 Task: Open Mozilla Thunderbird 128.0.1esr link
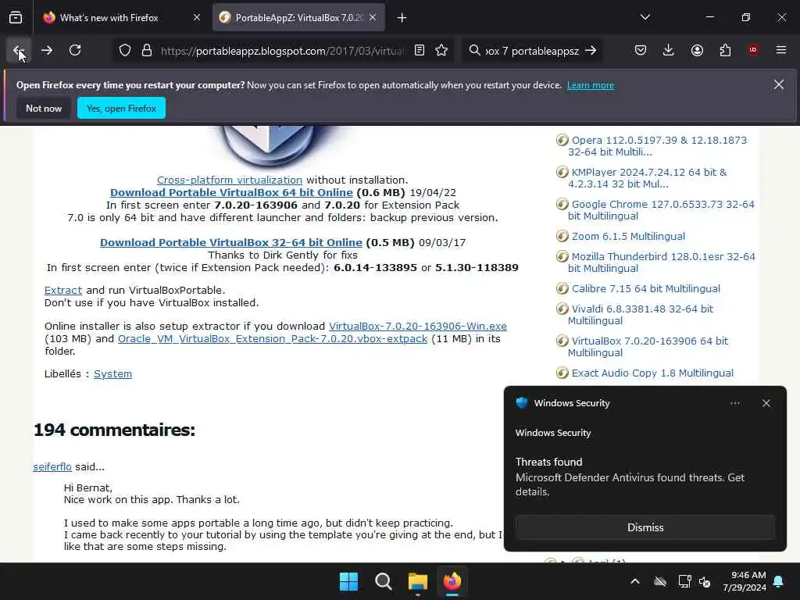662,262
